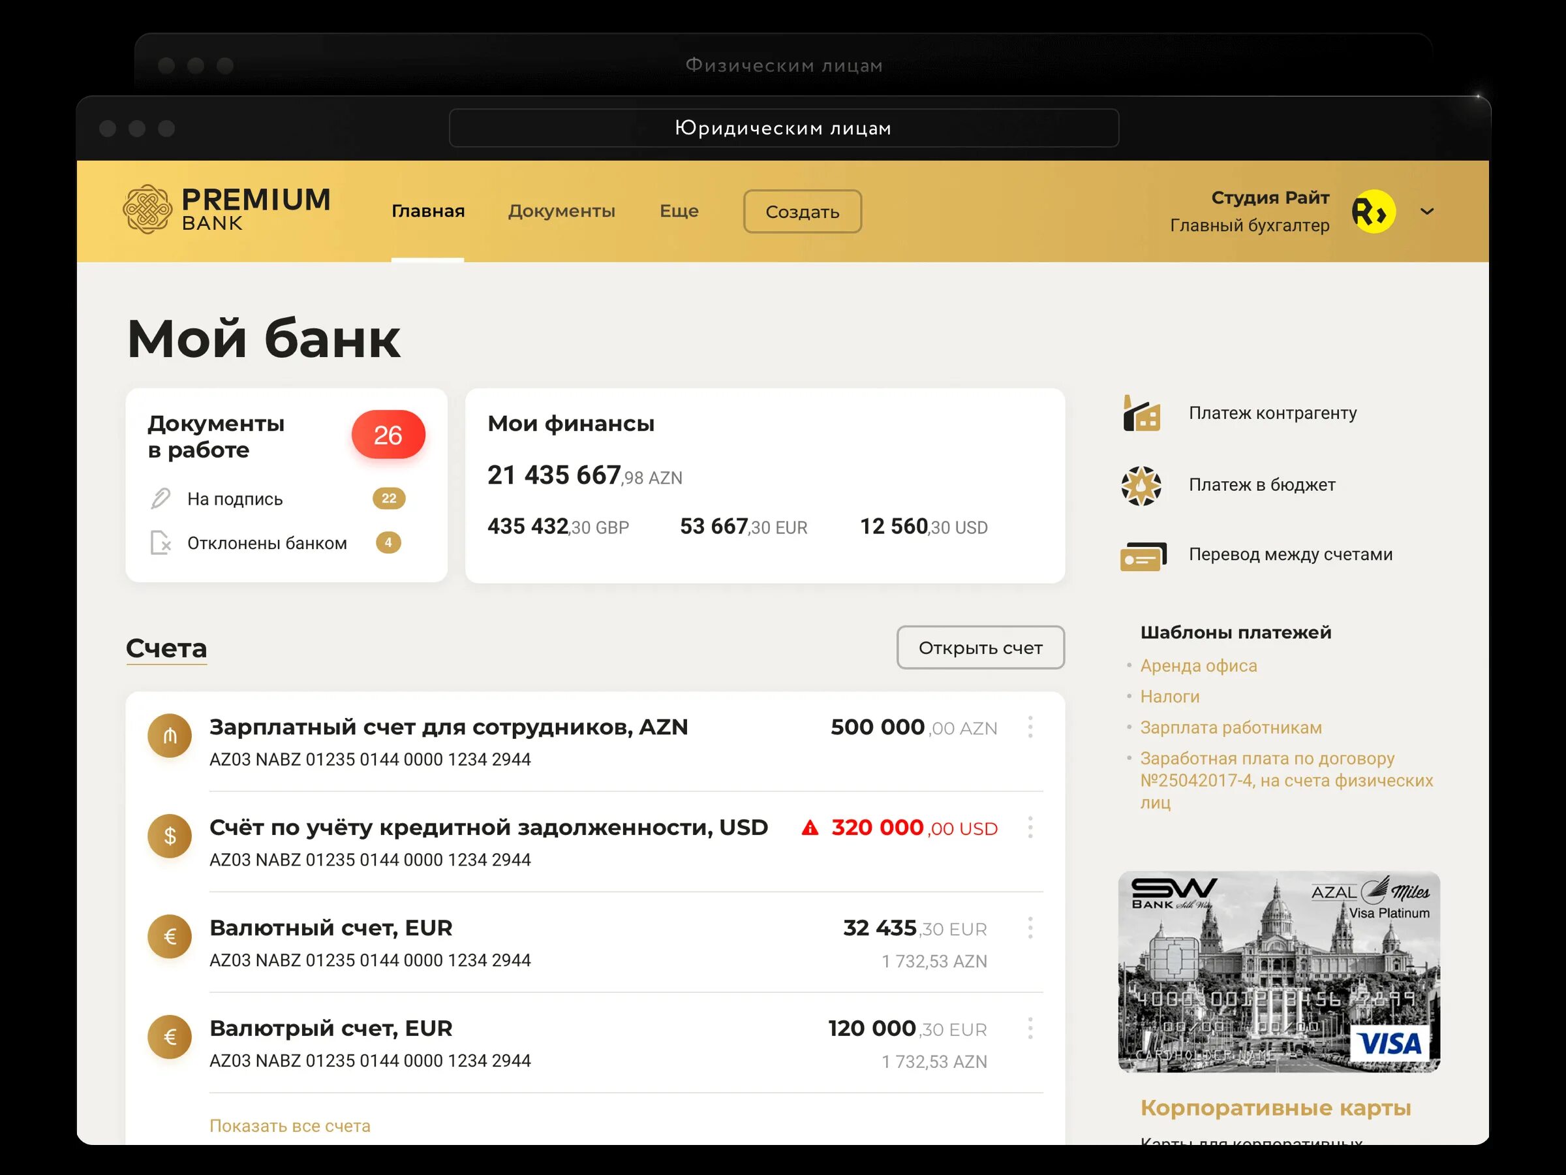Click the Visa Platinum card image
The width and height of the screenshot is (1566, 1175).
[x=1278, y=972]
